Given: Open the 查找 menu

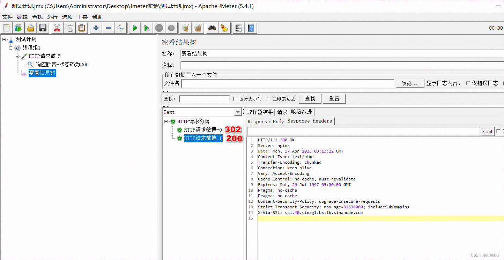Looking at the screenshot, I should [37, 17].
